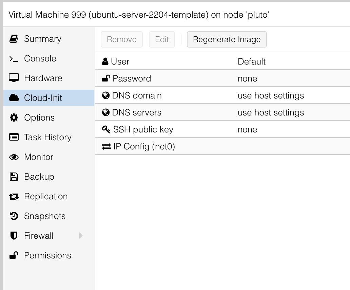Click the padlock icon next to Password
The image size is (350, 290).
pyautogui.click(x=106, y=78)
